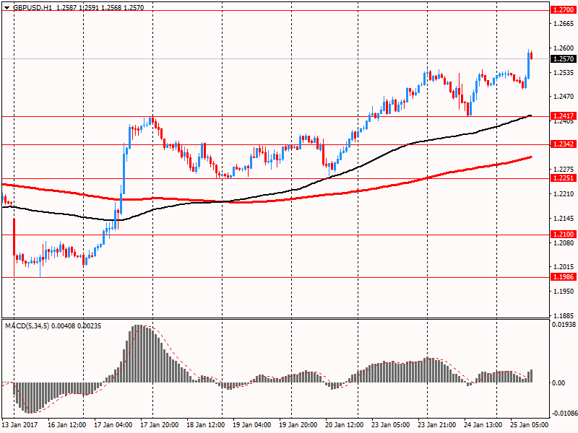This screenshot has height=433, width=578.
Task: Select the 1.2470 price axis tick
Action: (x=564, y=97)
